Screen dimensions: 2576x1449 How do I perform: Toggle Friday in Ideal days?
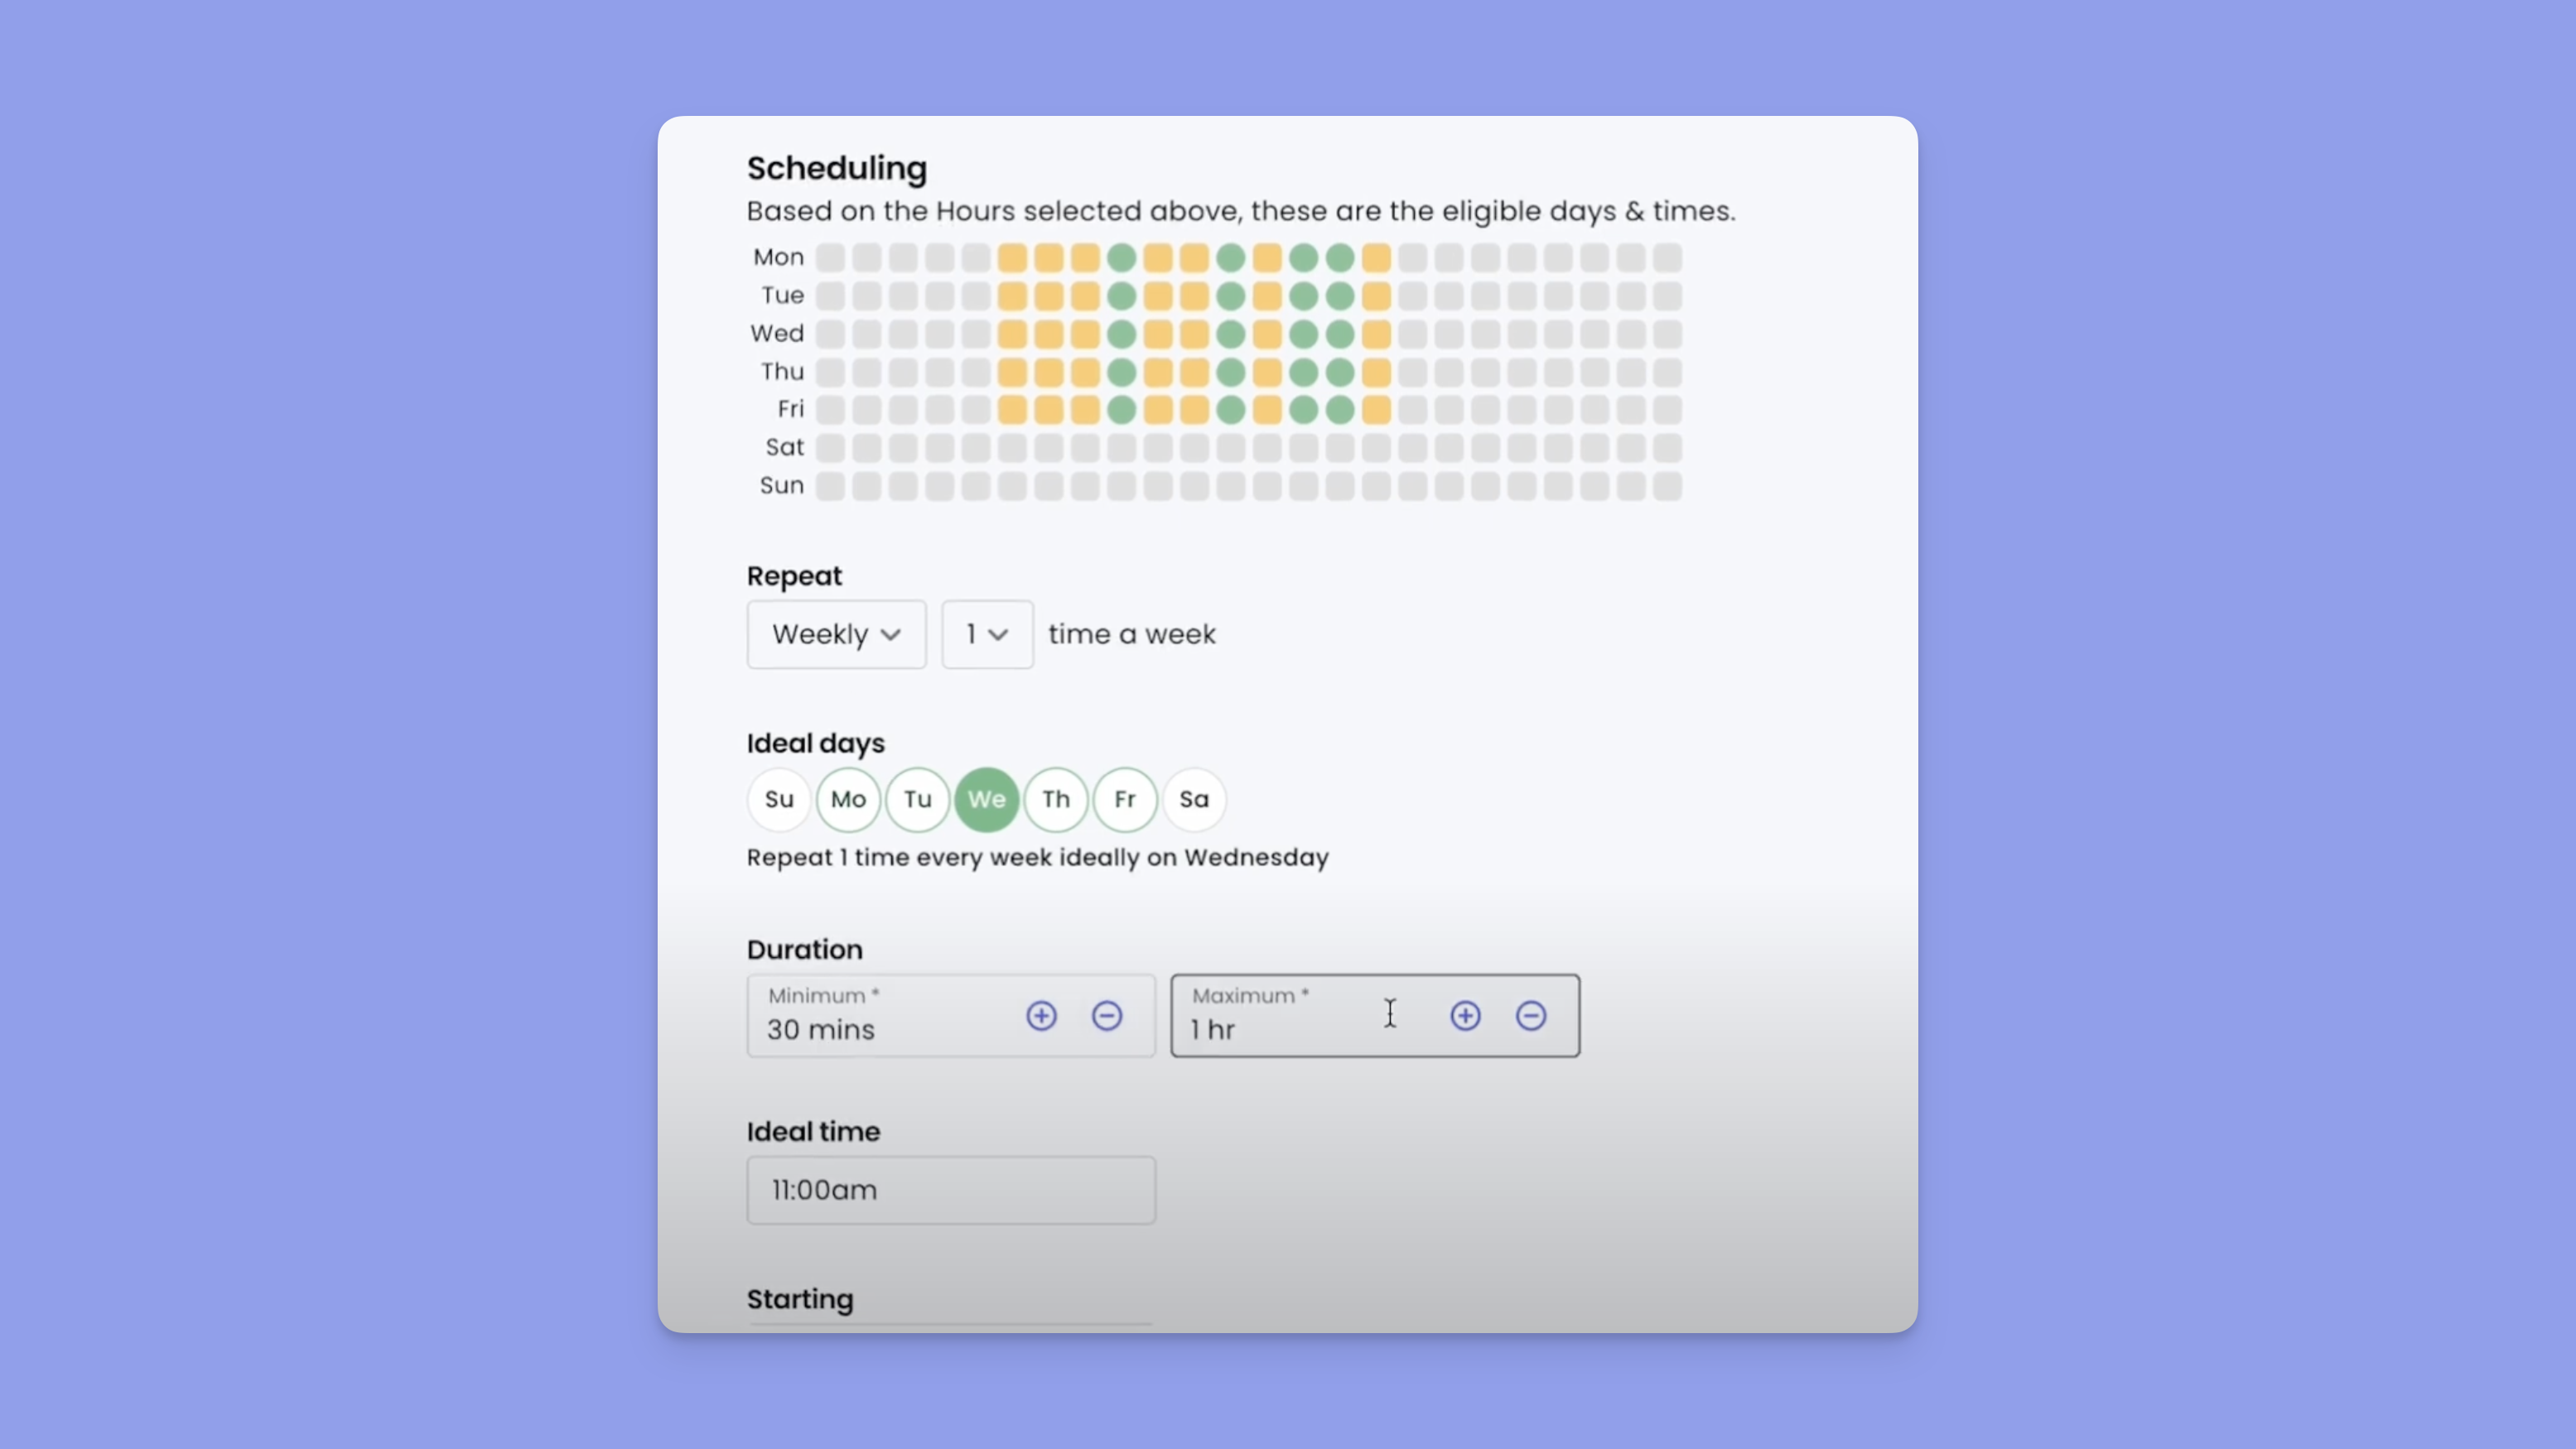1125,800
